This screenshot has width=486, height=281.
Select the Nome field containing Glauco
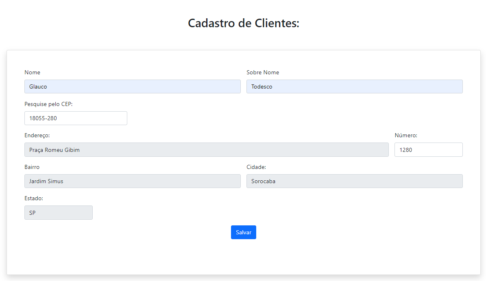132,86
